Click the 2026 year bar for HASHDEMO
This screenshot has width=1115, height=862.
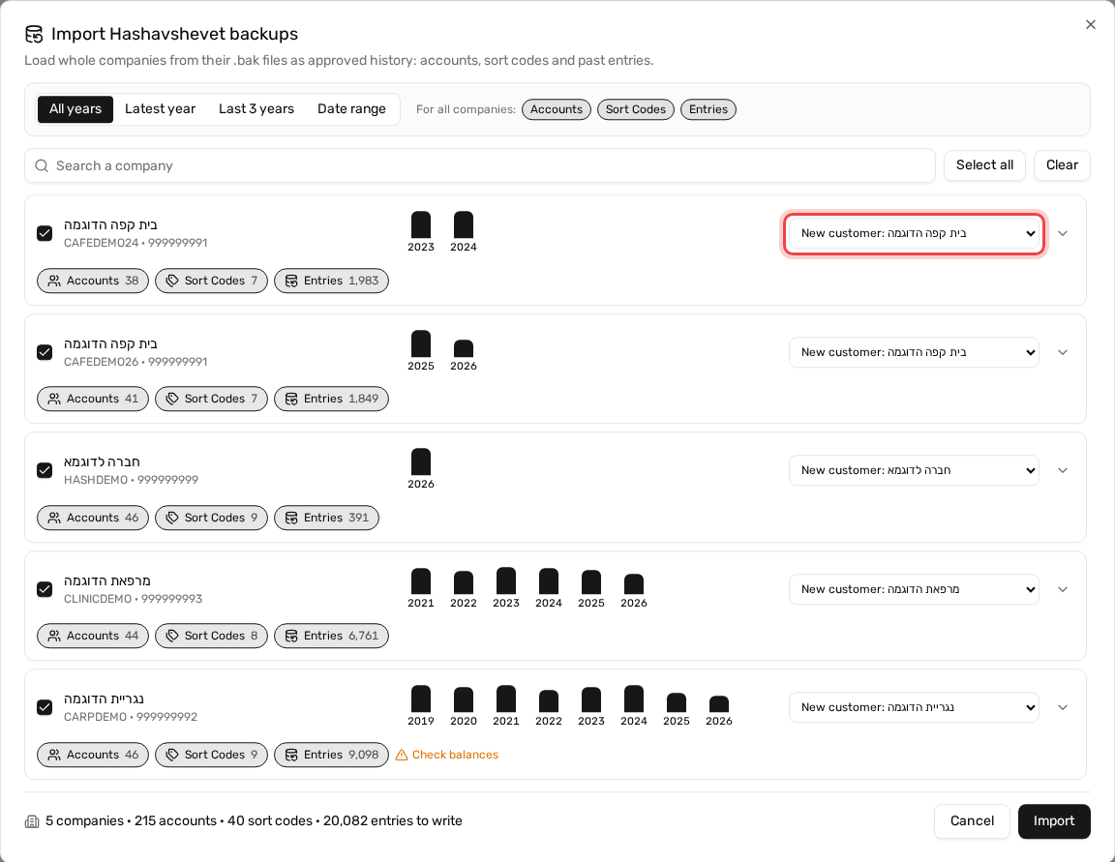tap(421, 461)
